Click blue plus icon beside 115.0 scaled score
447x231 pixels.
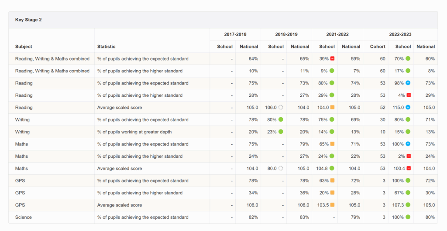pos(408,108)
